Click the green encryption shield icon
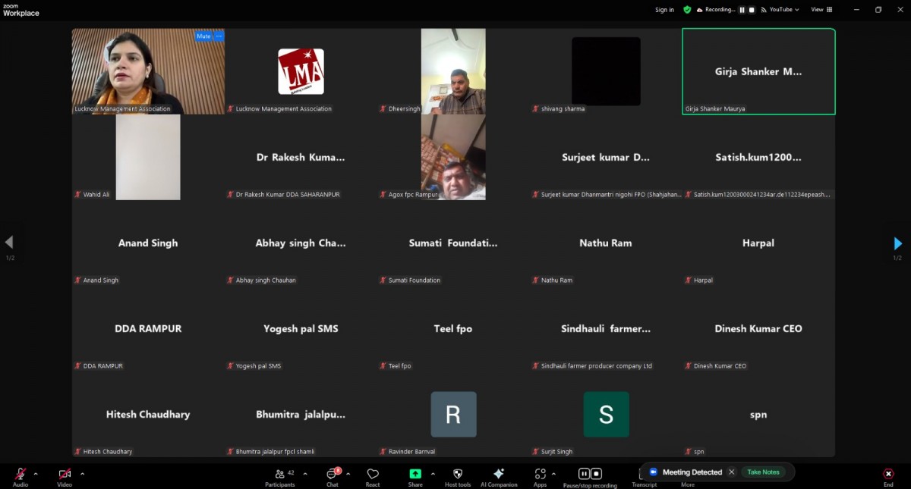 tap(687, 10)
